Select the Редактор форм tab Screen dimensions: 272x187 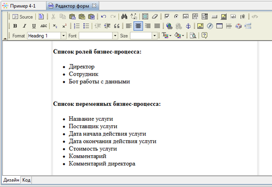tap(72, 6)
